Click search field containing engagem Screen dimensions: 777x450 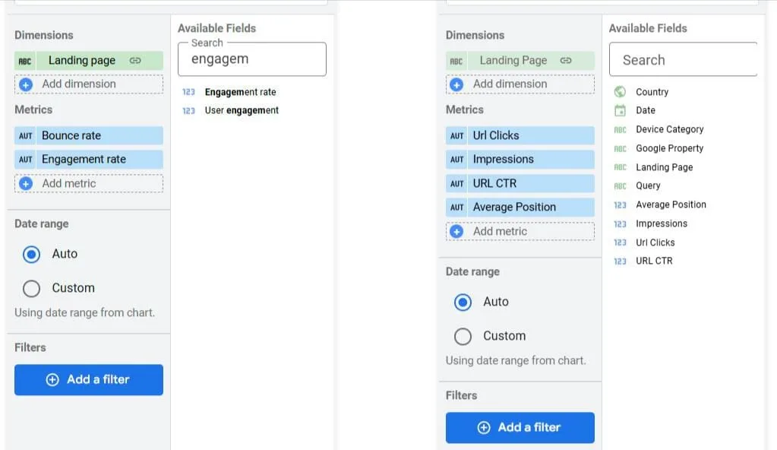tap(251, 59)
